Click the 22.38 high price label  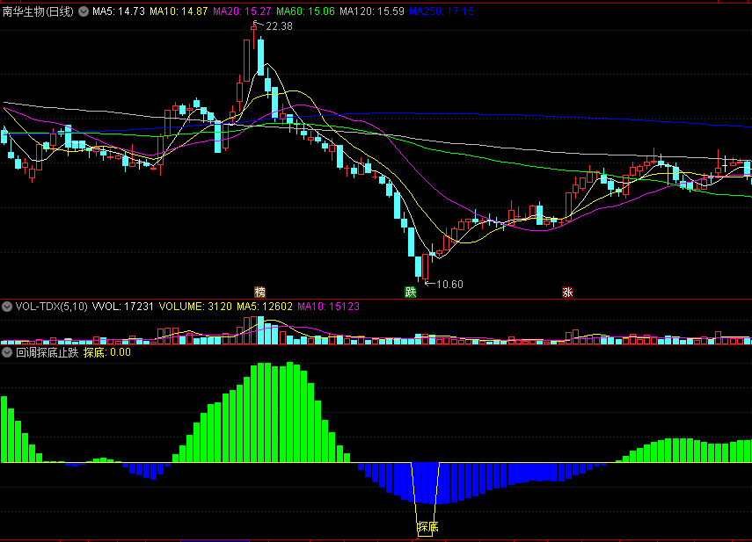point(279,26)
